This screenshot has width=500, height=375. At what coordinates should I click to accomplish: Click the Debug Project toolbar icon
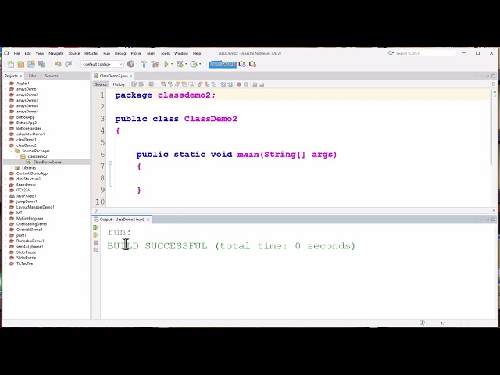coord(180,64)
